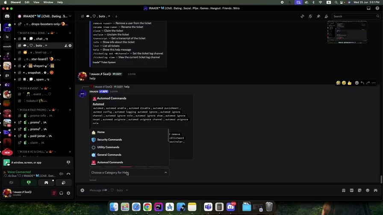This screenshot has height=215, width=383.
Task: Open the Inbox icon in title bar
Action: (x=368, y=8)
